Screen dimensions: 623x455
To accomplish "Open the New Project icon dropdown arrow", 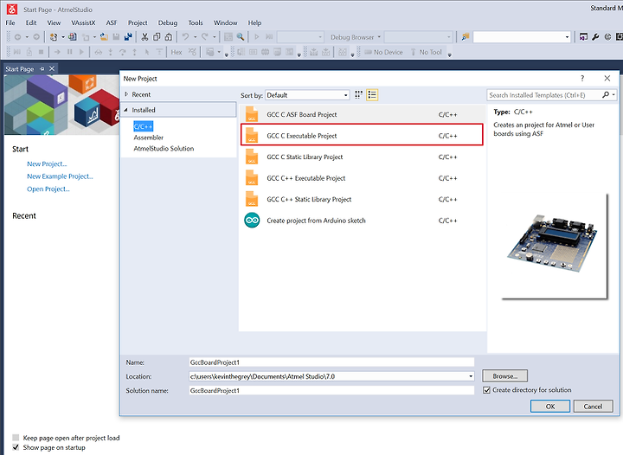I will tap(63, 37).
